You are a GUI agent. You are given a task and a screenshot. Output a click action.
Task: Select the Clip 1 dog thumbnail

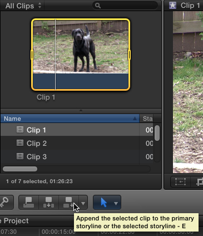coord(81,55)
